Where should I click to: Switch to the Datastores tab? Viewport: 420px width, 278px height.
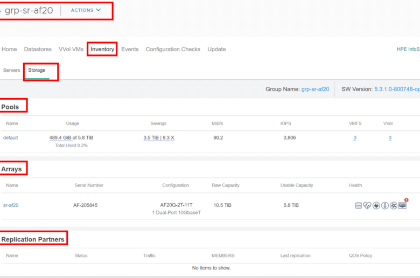(x=38, y=50)
